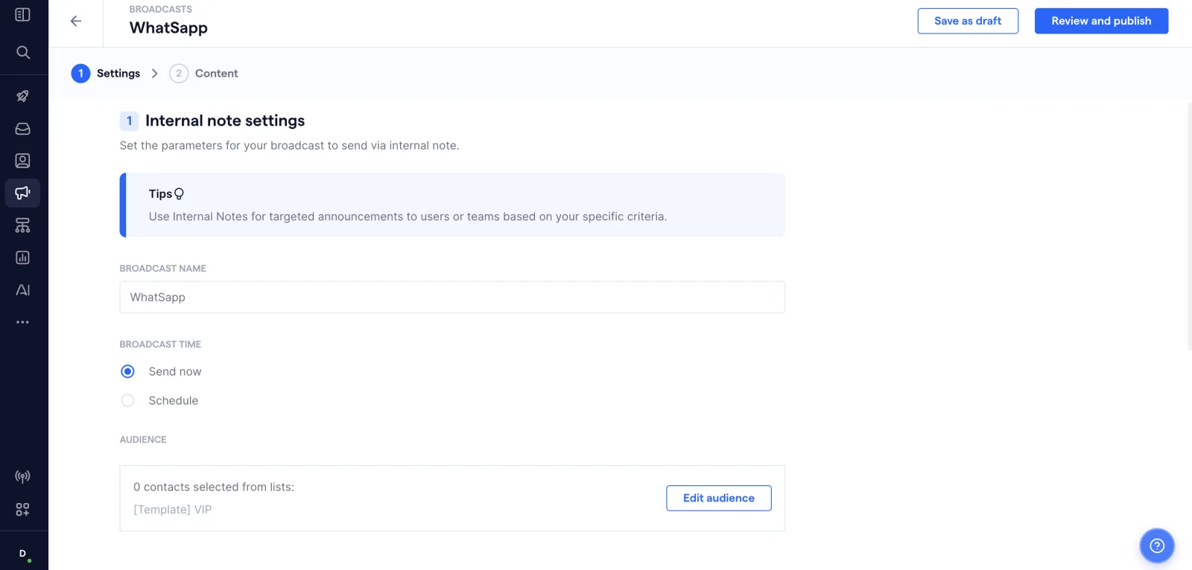Click the step chevron between Settings and Content
Image resolution: width=1192 pixels, height=570 pixels.
[x=155, y=74]
